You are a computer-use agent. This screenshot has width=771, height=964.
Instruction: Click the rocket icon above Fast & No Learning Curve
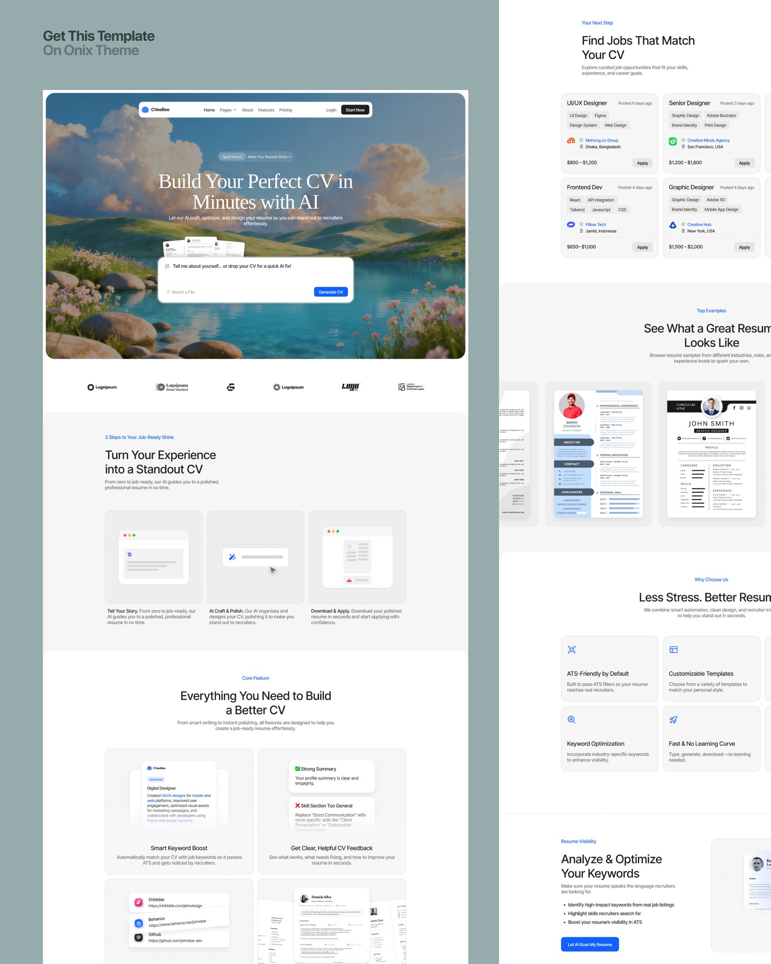pyautogui.click(x=674, y=720)
